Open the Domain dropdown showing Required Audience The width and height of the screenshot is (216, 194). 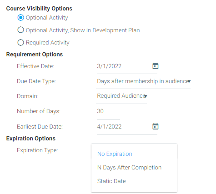[121, 96]
